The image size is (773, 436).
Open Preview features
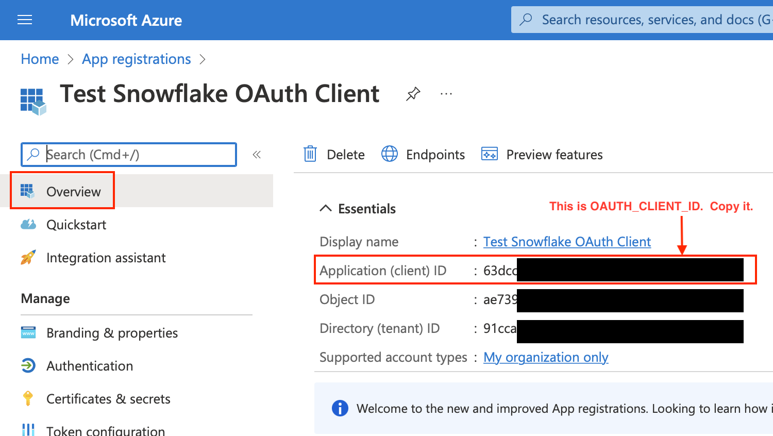click(x=554, y=154)
